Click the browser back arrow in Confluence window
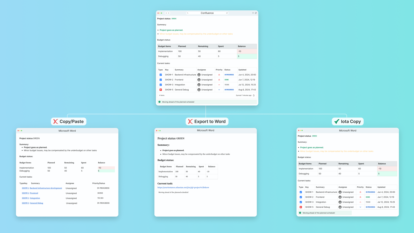 point(166,13)
